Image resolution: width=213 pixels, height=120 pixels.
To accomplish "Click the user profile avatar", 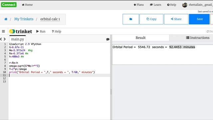I will (185, 5).
